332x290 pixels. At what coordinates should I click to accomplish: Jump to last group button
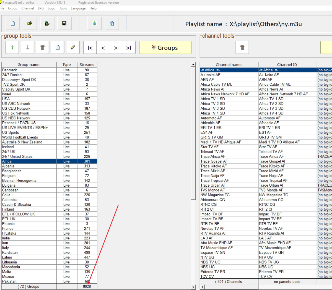[129, 48]
